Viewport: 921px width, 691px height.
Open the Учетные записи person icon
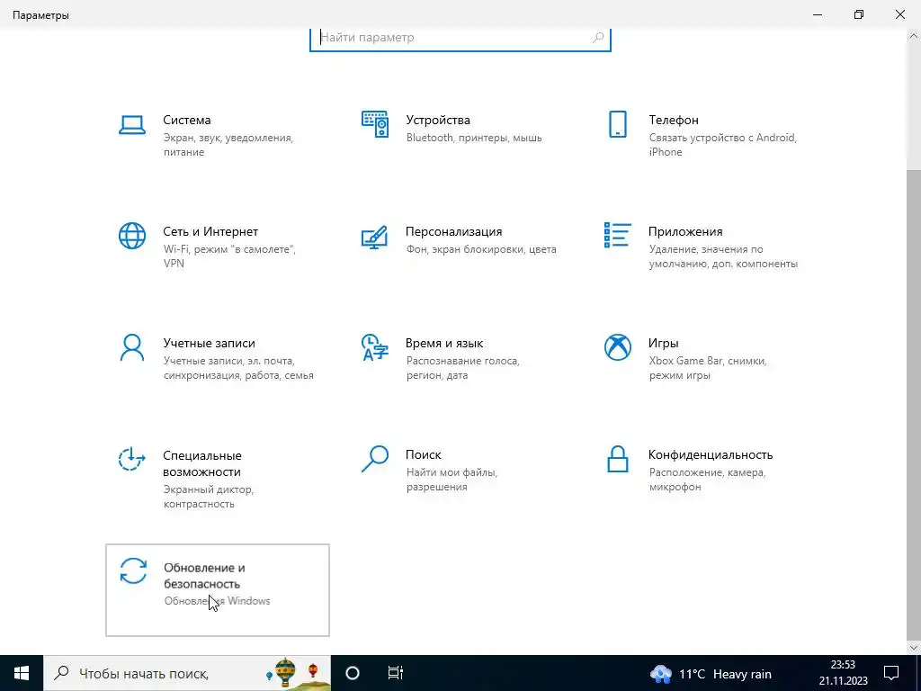click(x=131, y=347)
